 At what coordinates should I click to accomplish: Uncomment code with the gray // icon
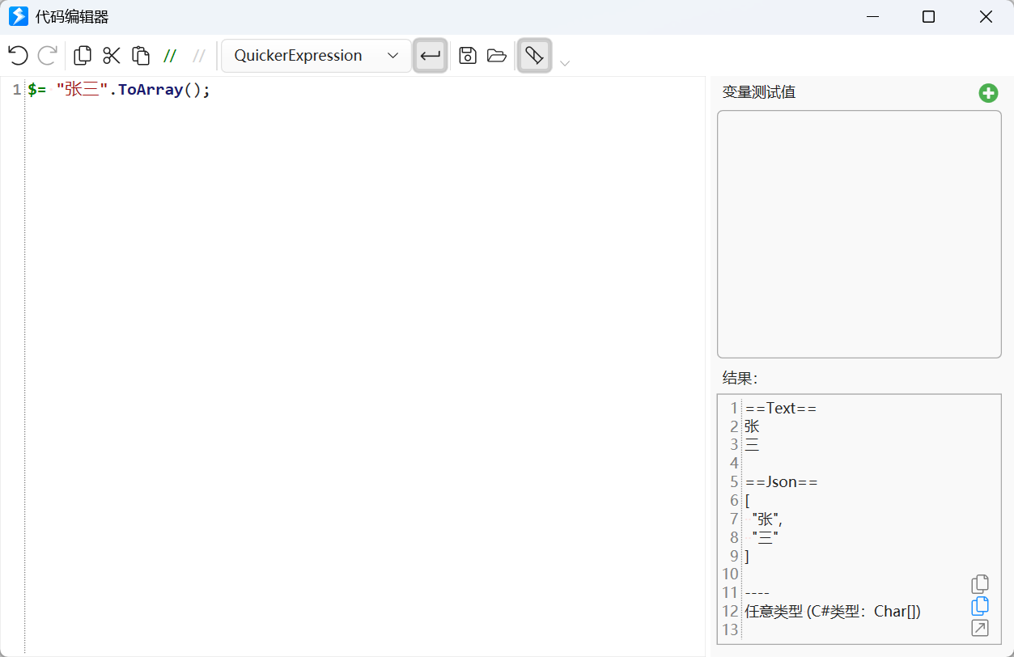(199, 56)
